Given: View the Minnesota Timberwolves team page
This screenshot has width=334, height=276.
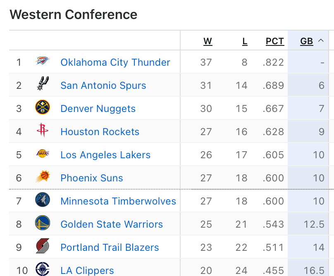Looking at the screenshot, I should 118,201.
